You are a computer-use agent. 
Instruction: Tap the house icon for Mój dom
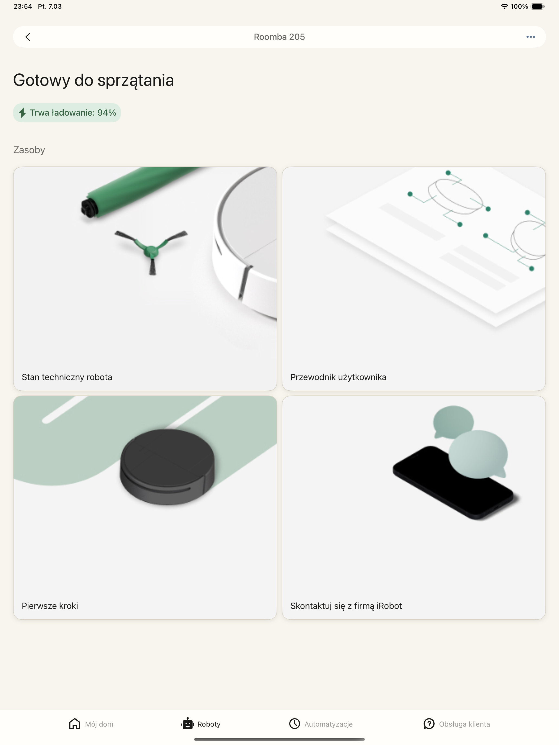(x=74, y=723)
